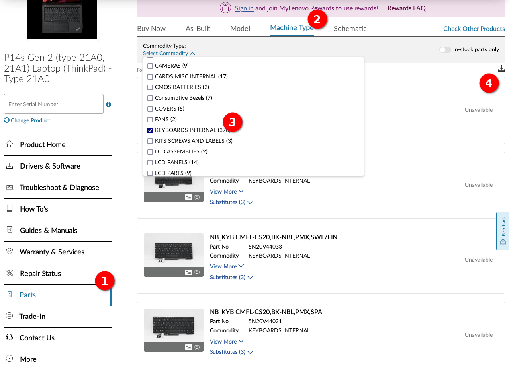Check the CAMERAS (9) checkbox

point(150,66)
